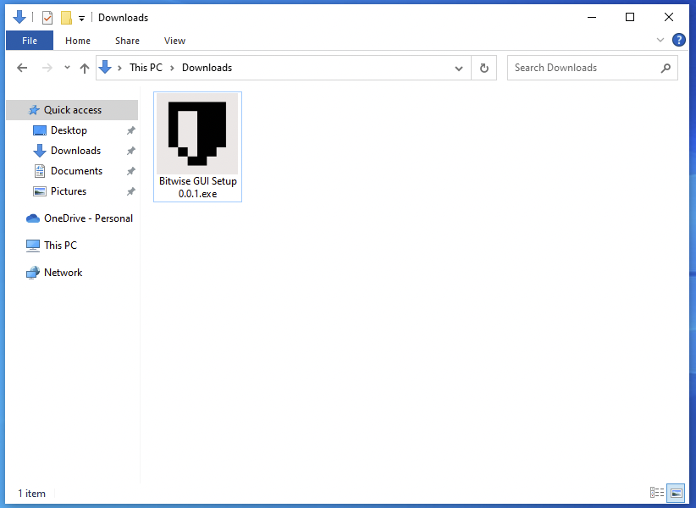Open the Share ribbon tab

127,41
